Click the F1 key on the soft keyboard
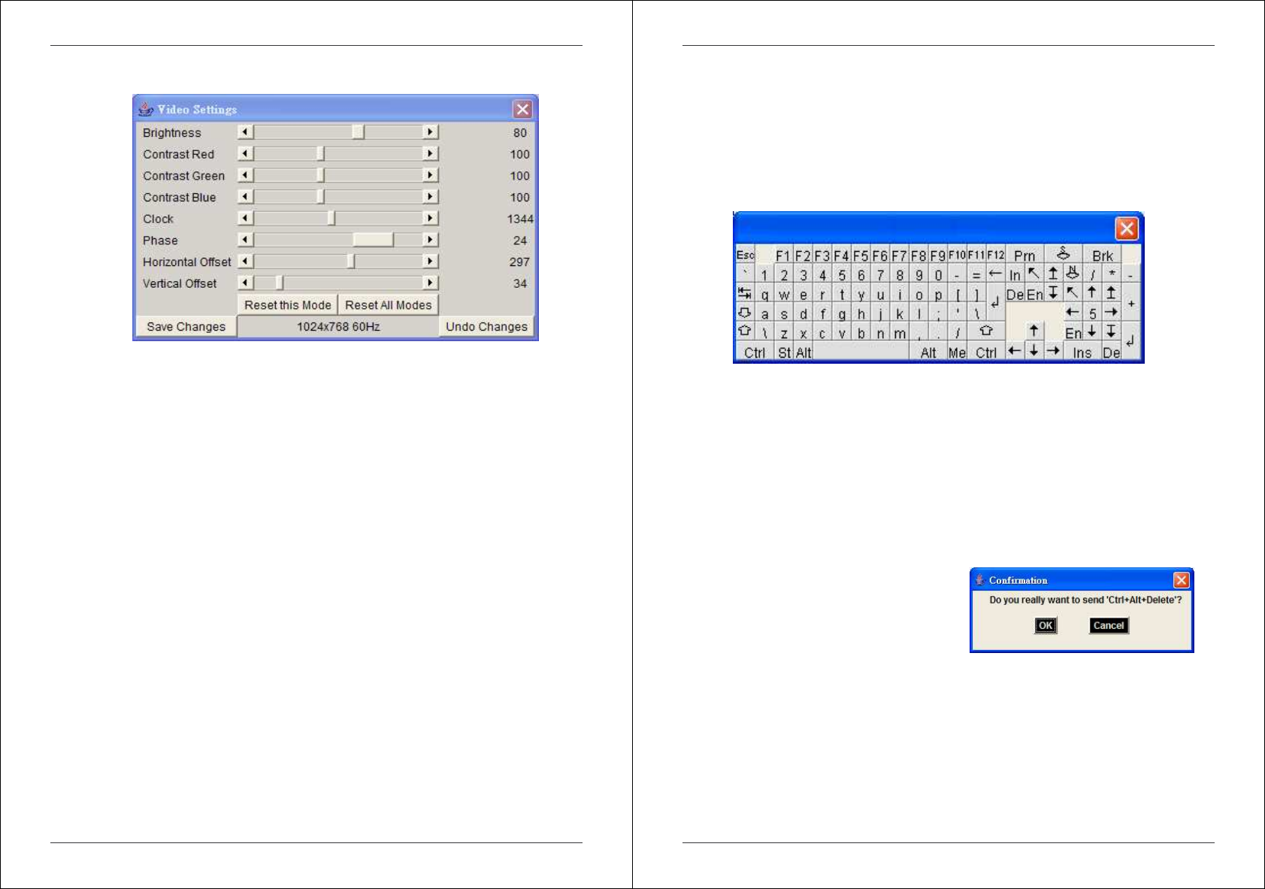1265x889 pixels. pos(783,255)
